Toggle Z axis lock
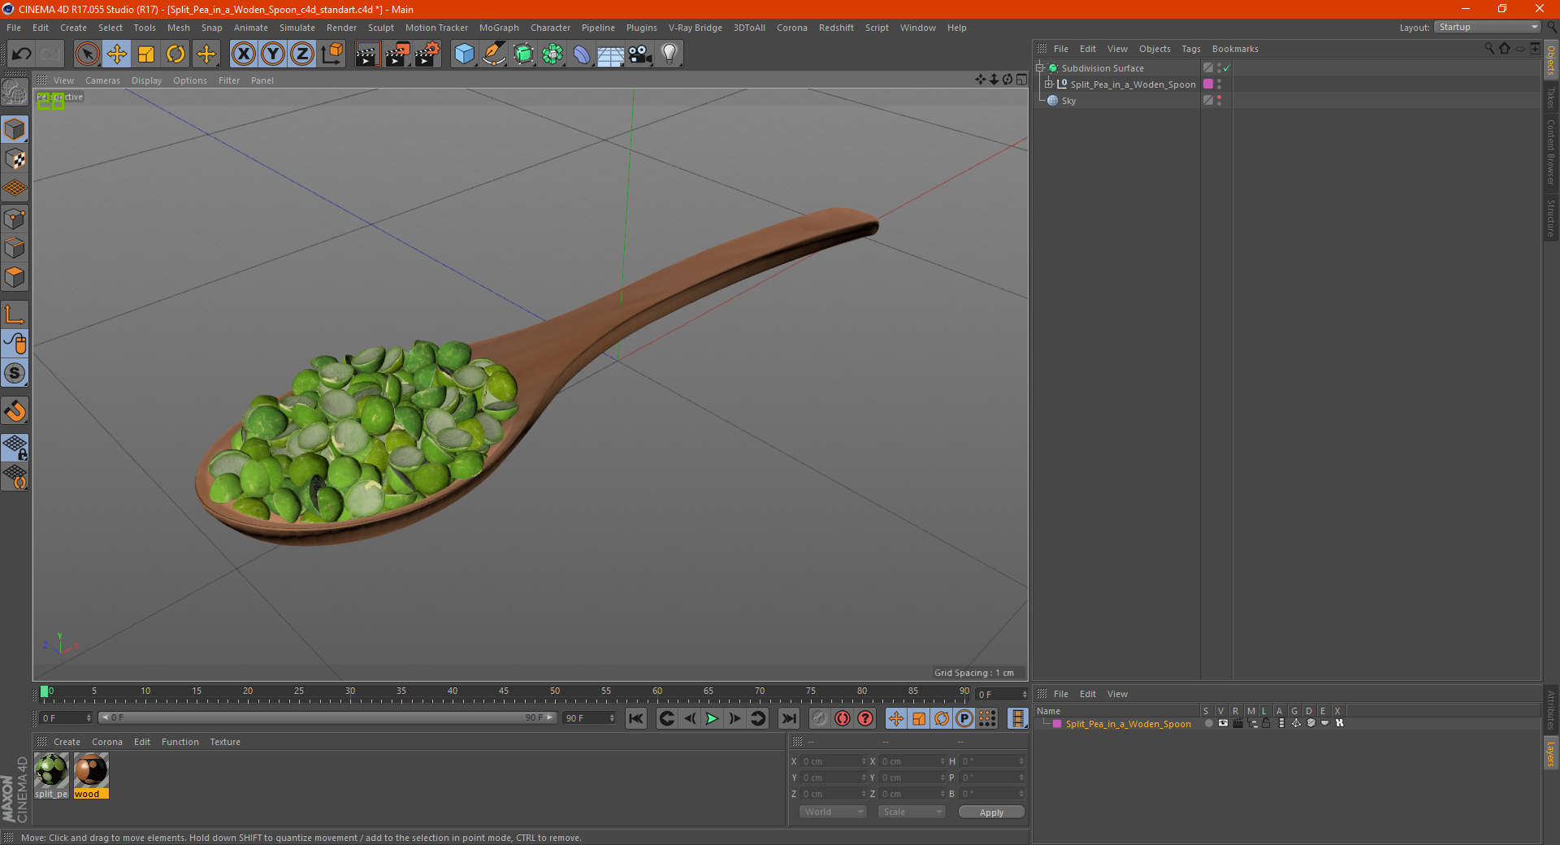 click(x=302, y=54)
